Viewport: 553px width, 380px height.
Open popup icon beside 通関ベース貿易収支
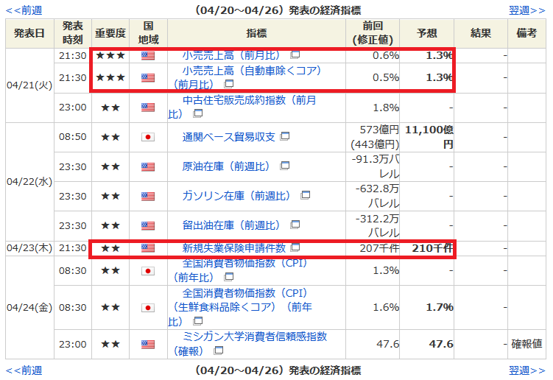[285, 136]
